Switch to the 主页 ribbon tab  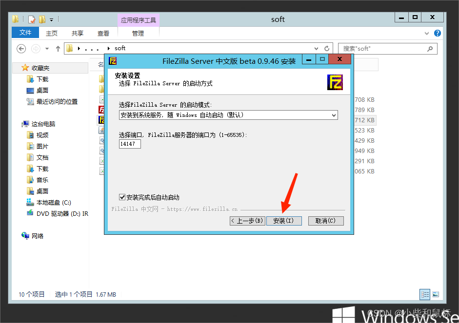coord(52,33)
